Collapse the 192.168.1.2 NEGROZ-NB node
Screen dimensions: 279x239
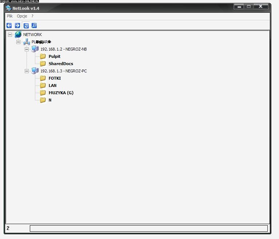(x=27, y=49)
